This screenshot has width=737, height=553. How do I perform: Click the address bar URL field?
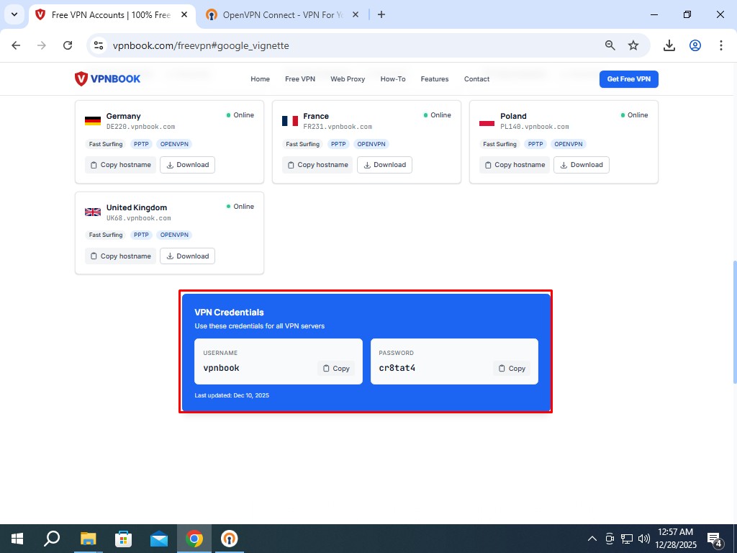tap(345, 45)
